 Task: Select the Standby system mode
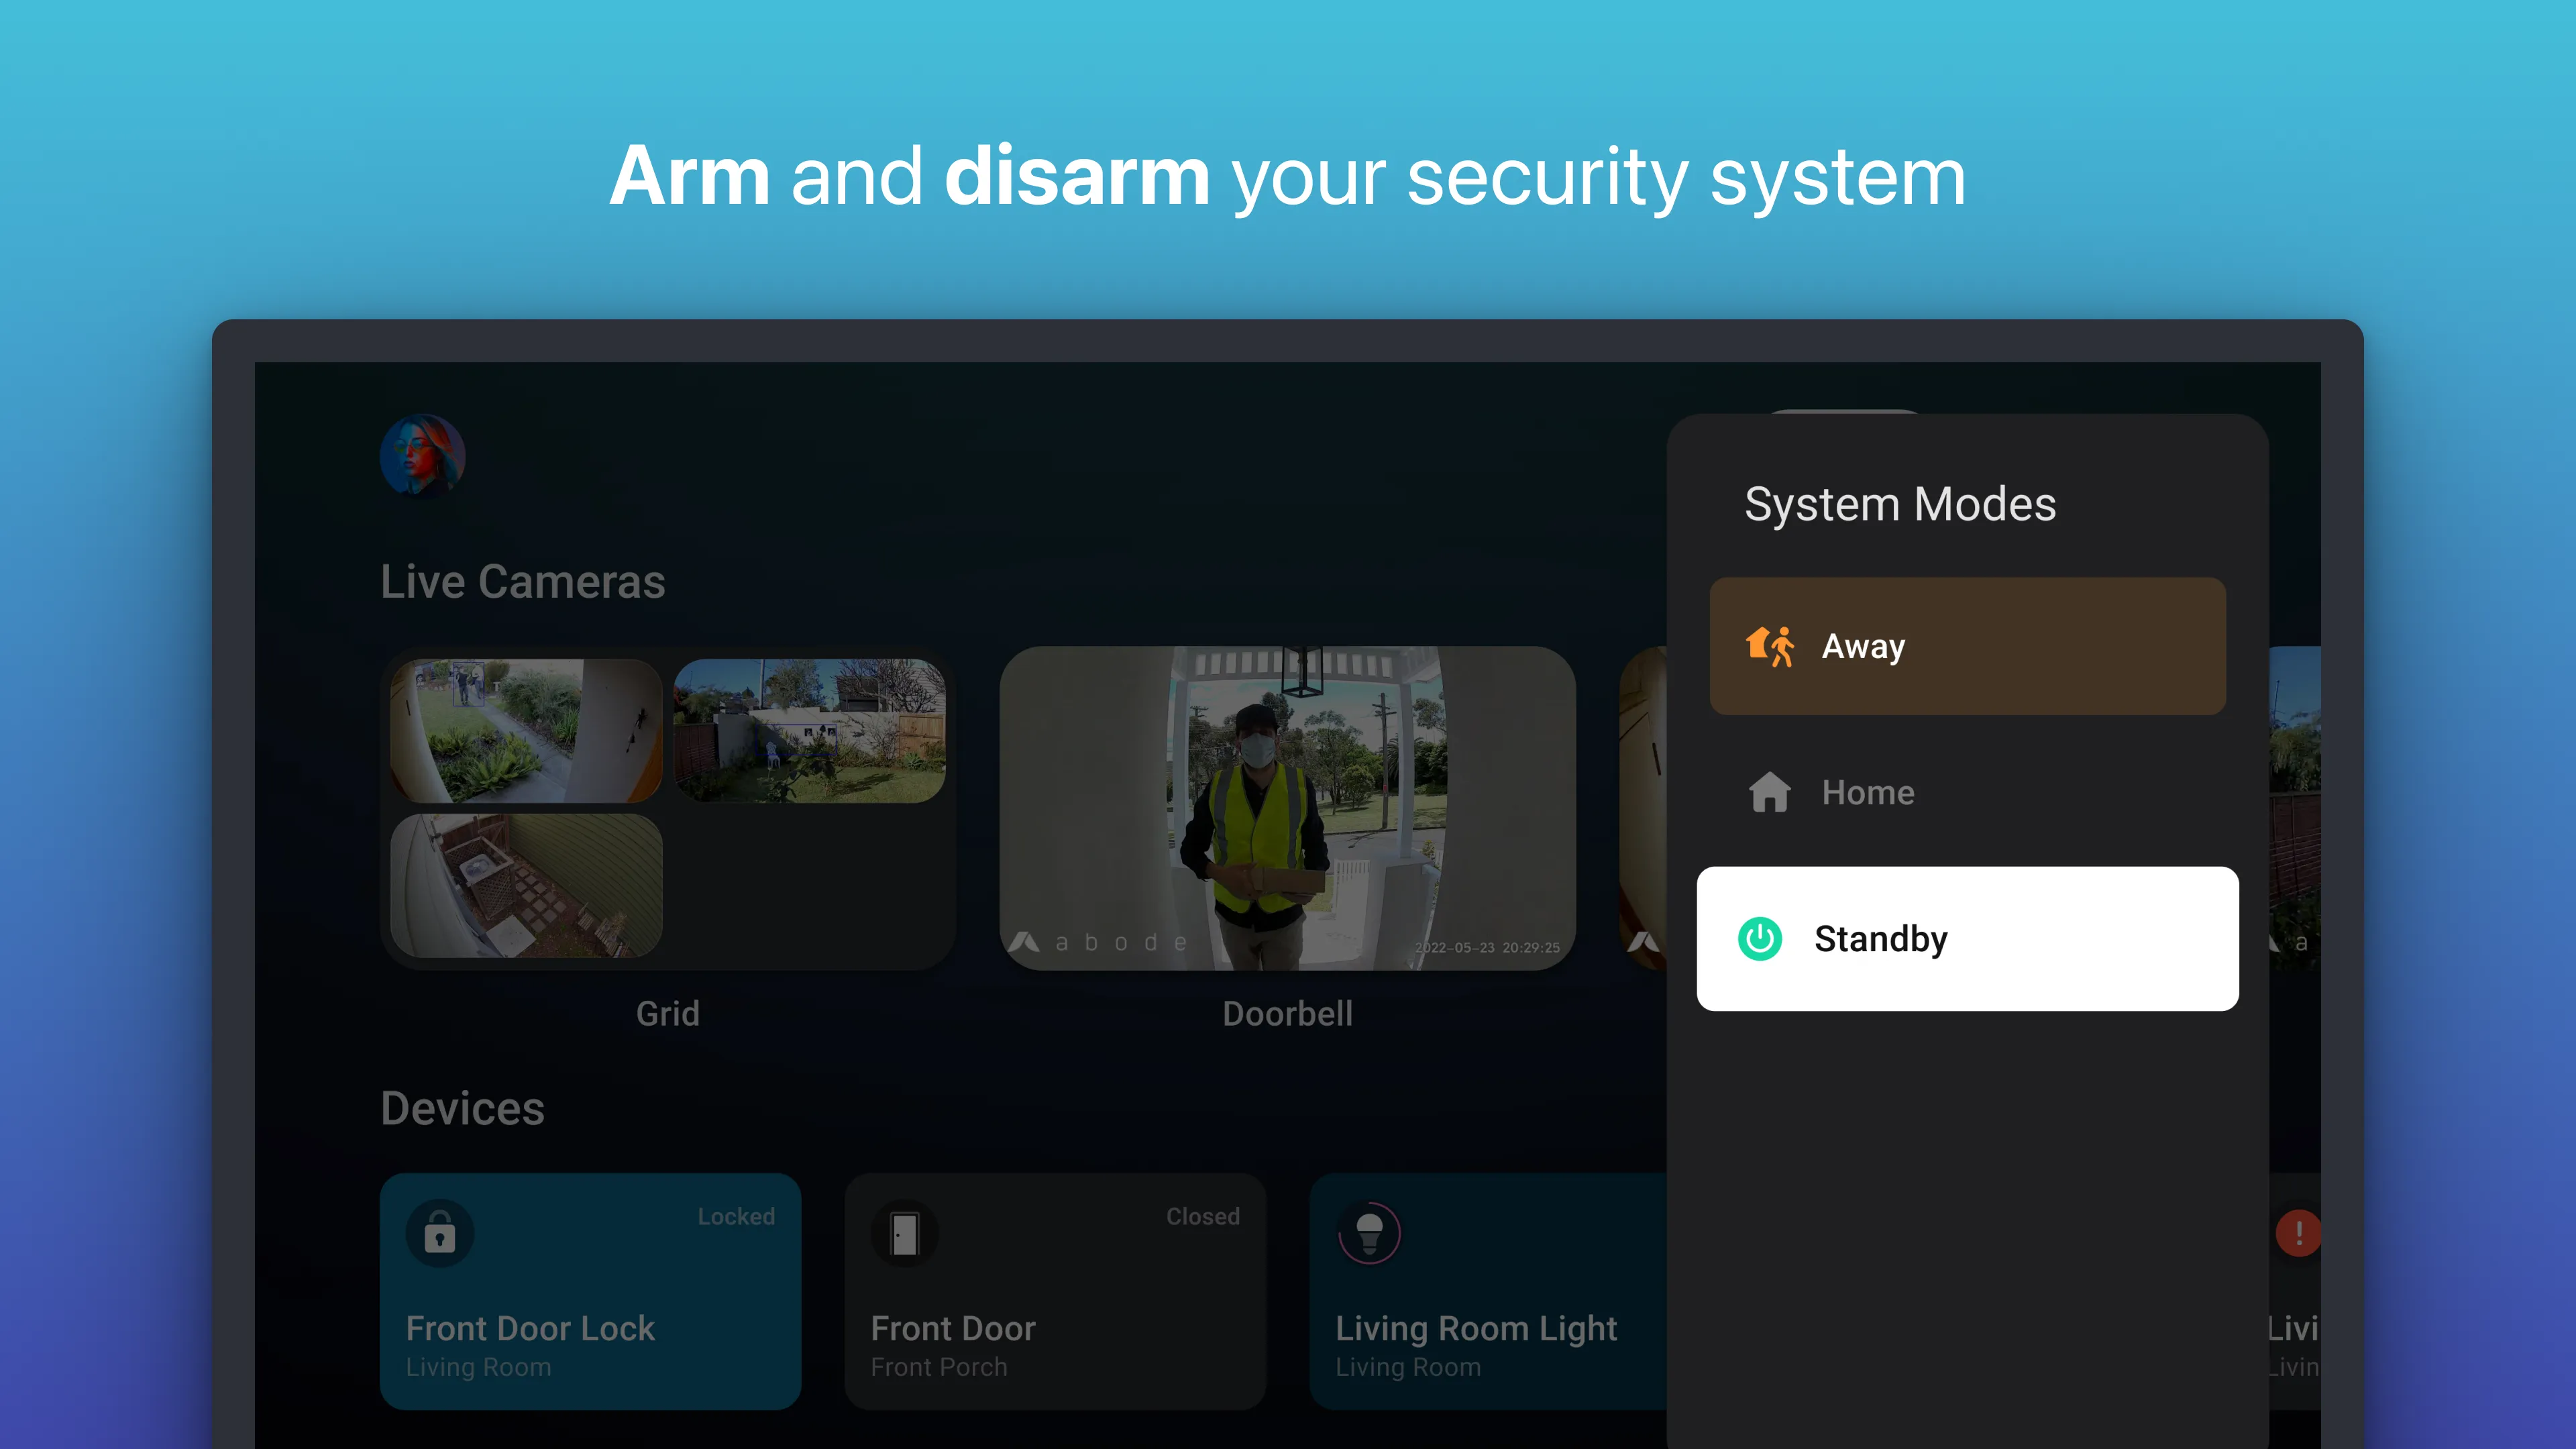(x=1969, y=938)
